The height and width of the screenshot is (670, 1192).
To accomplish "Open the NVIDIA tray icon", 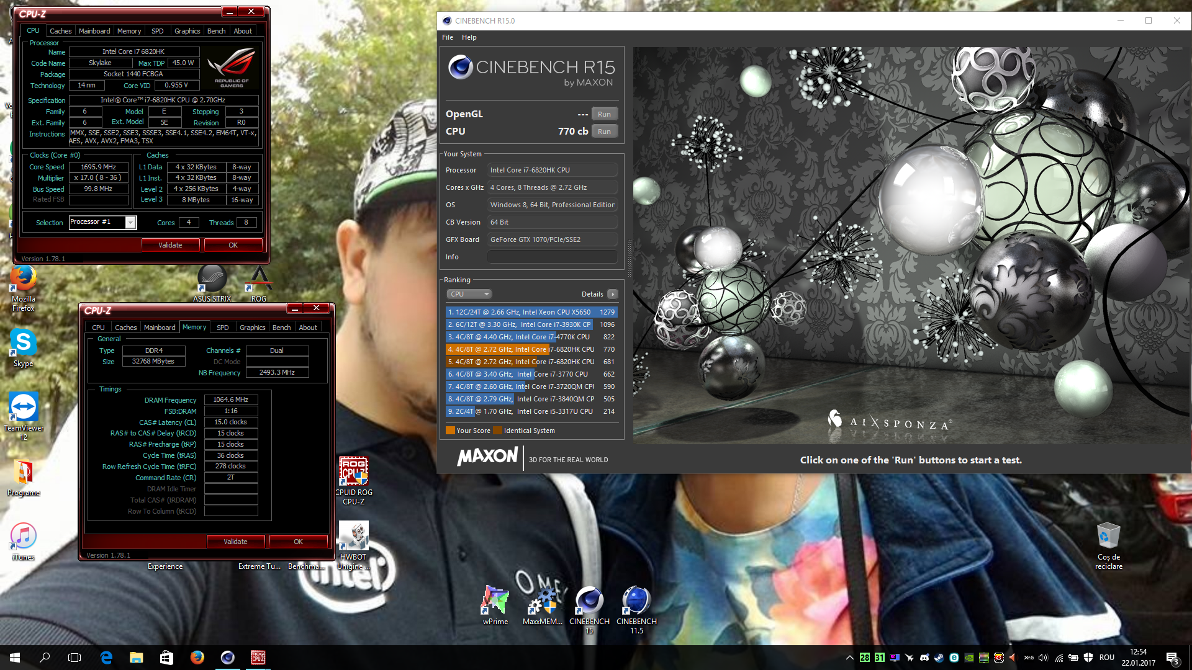I will pos(969,658).
